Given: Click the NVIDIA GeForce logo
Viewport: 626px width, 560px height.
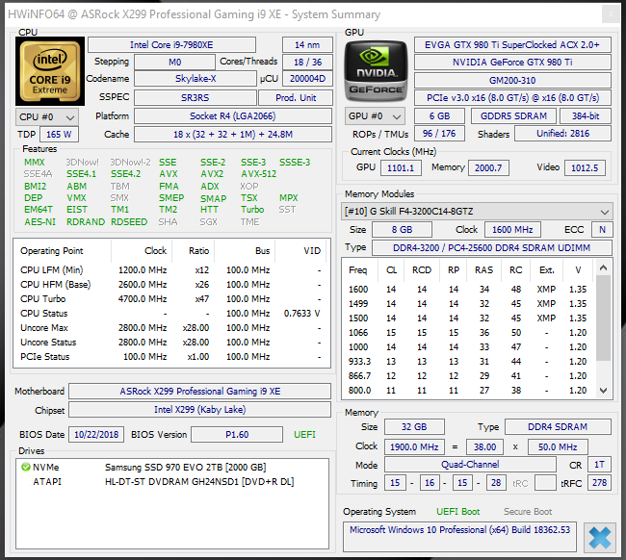Looking at the screenshot, I should pyautogui.click(x=376, y=71).
